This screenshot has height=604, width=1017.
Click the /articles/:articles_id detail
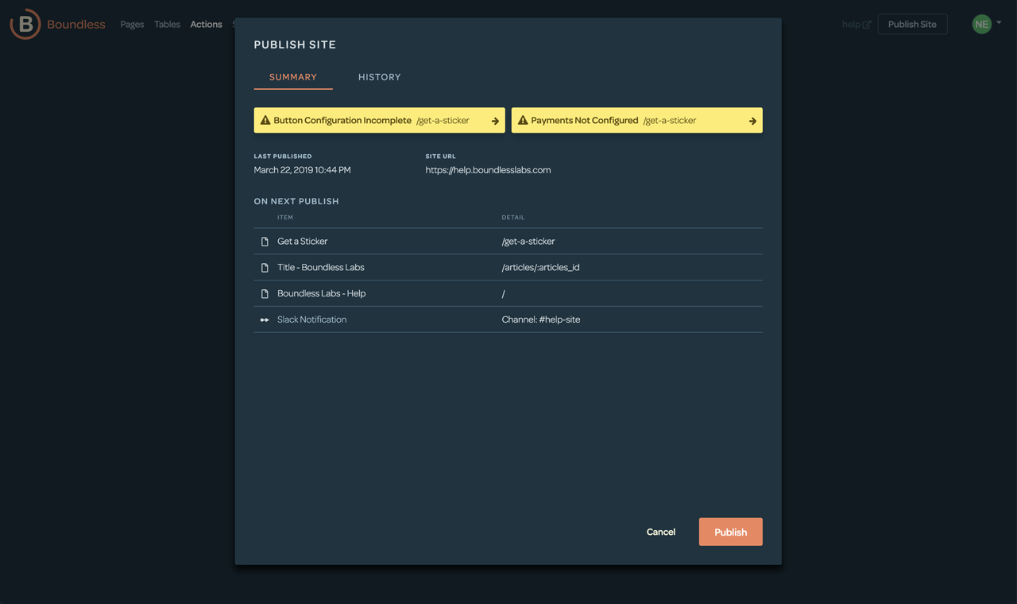(541, 268)
